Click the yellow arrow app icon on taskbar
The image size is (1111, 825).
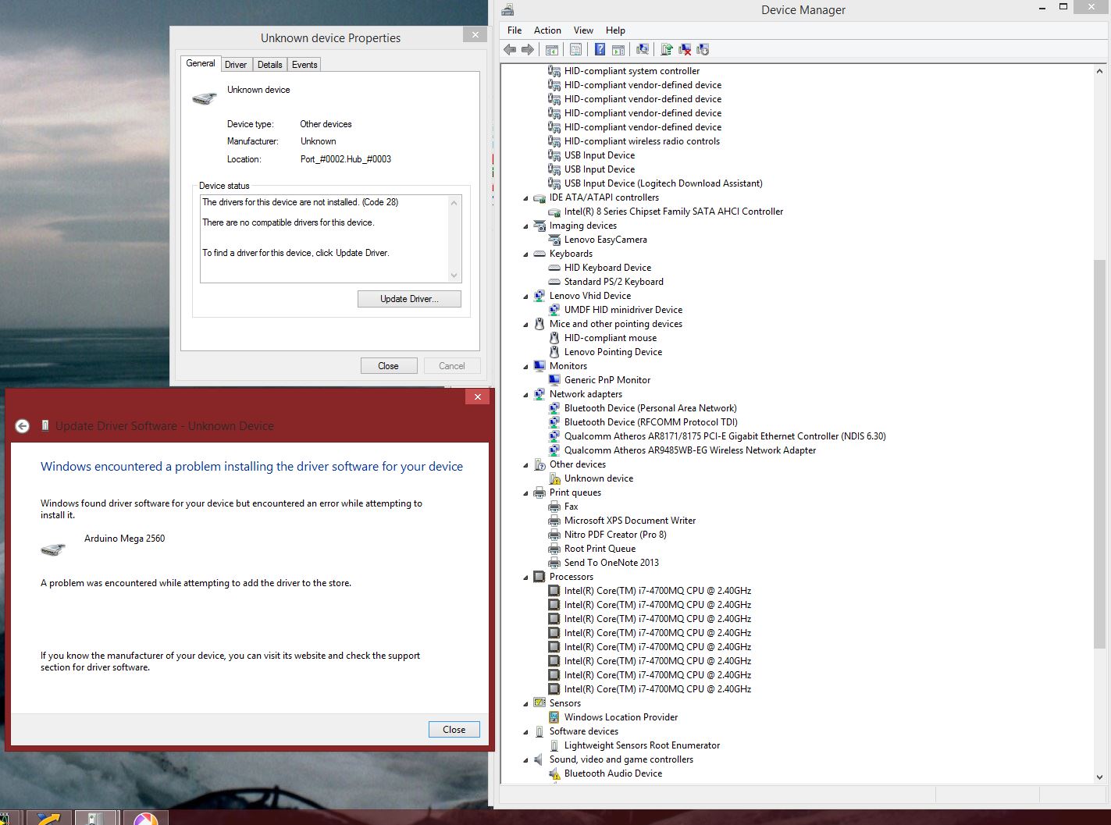pos(49,818)
